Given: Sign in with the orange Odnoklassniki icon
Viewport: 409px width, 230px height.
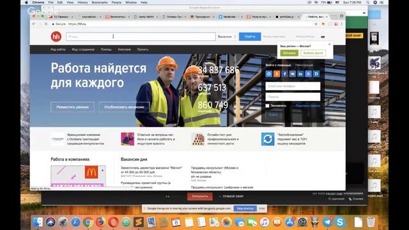Looking at the screenshot, I should click(x=277, y=74).
